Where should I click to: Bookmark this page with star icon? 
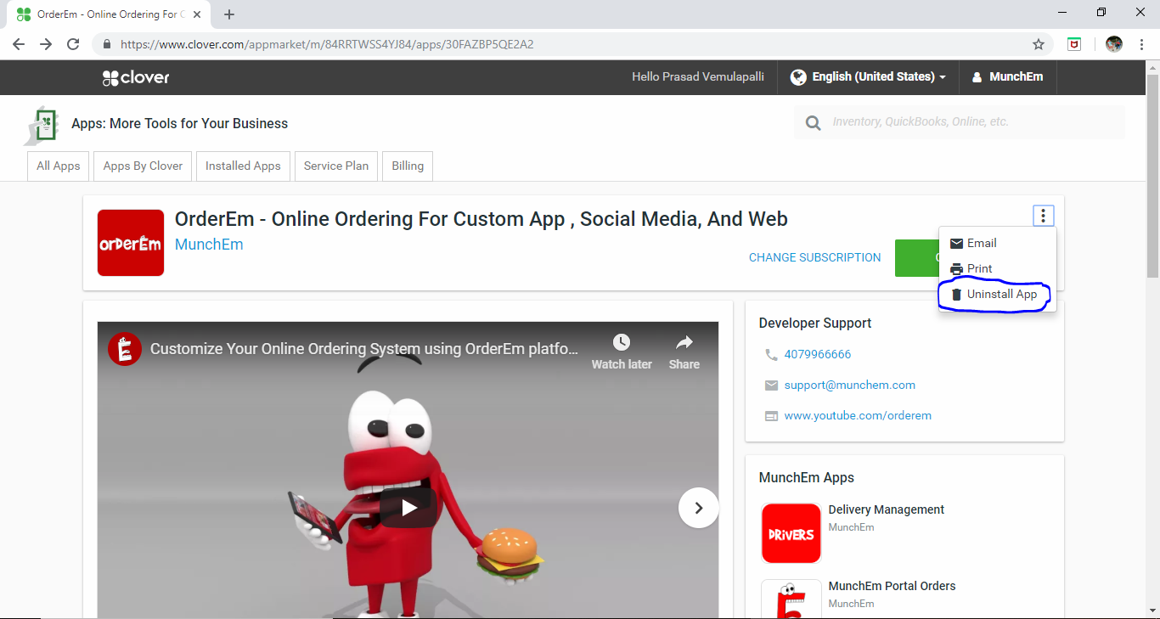(1038, 44)
